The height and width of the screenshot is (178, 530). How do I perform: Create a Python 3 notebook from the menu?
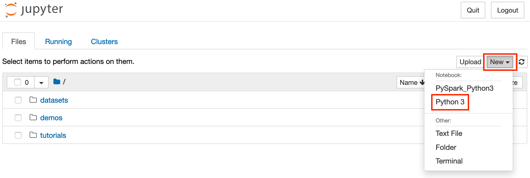click(450, 102)
